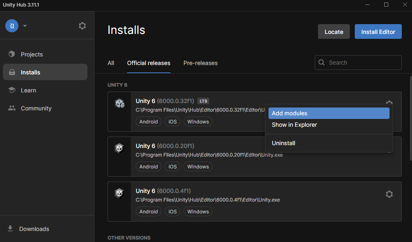Choose Add modules from context menu

coord(329,113)
